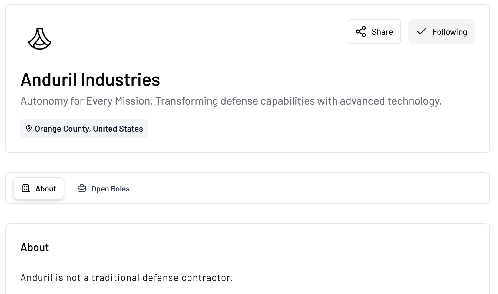The image size is (498, 294).
Task: Click the About section heading
Action: 35,247
